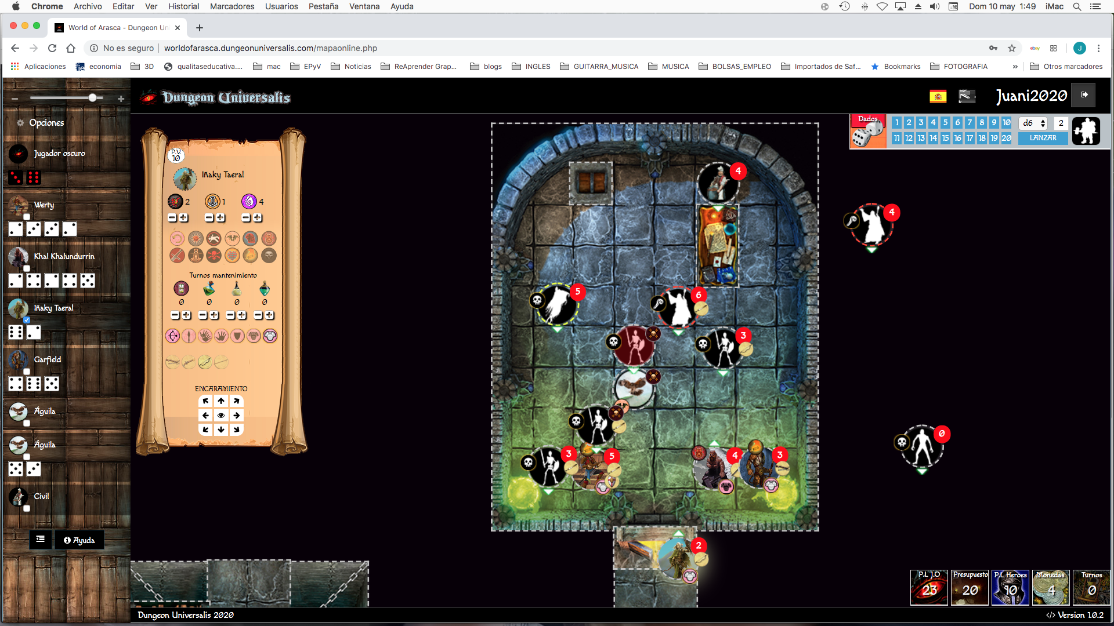Toggle second Águila selection checkbox

coord(26,457)
